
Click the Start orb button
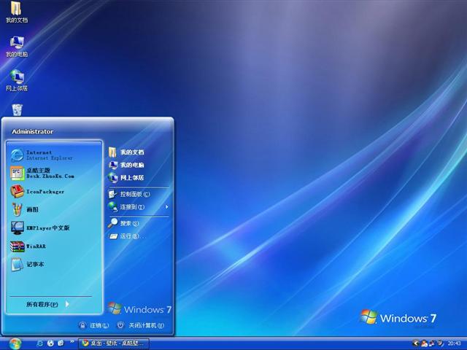[15, 343]
